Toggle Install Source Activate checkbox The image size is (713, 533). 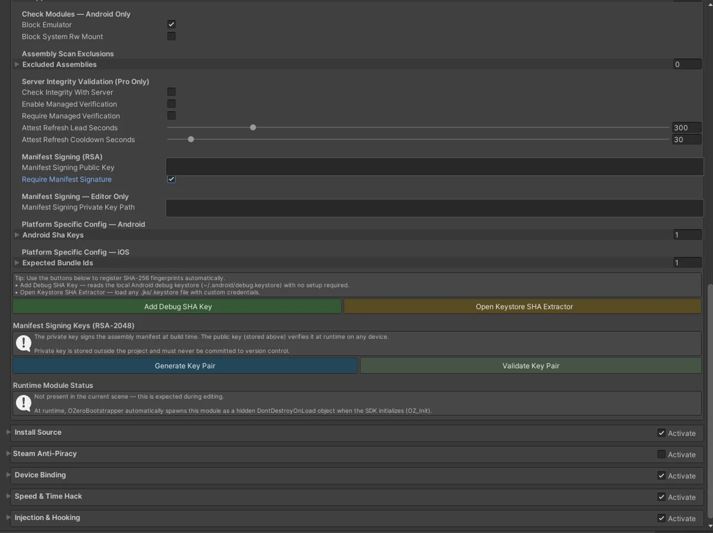pos(661,433)
